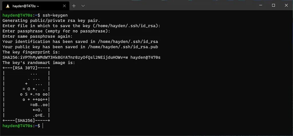293x136 pixels.
Task: Close the terminal window
Action: tap(286, 5)
